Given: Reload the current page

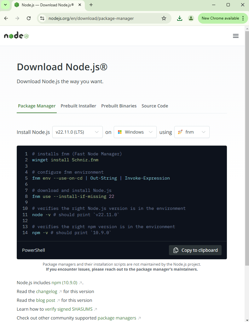Looking at the screenshot, I should [x=29, y=18].
